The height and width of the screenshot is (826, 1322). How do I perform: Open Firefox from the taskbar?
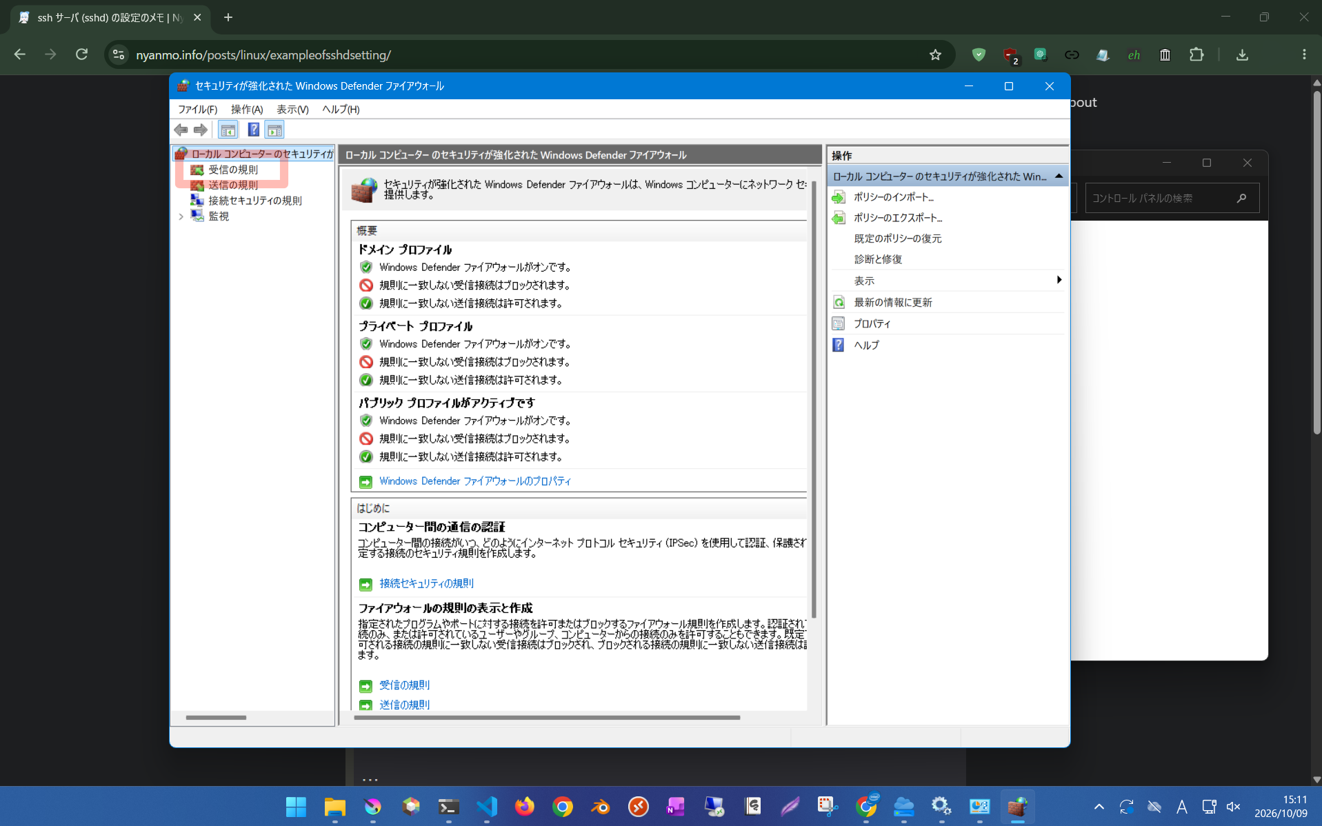coord(524,806)
